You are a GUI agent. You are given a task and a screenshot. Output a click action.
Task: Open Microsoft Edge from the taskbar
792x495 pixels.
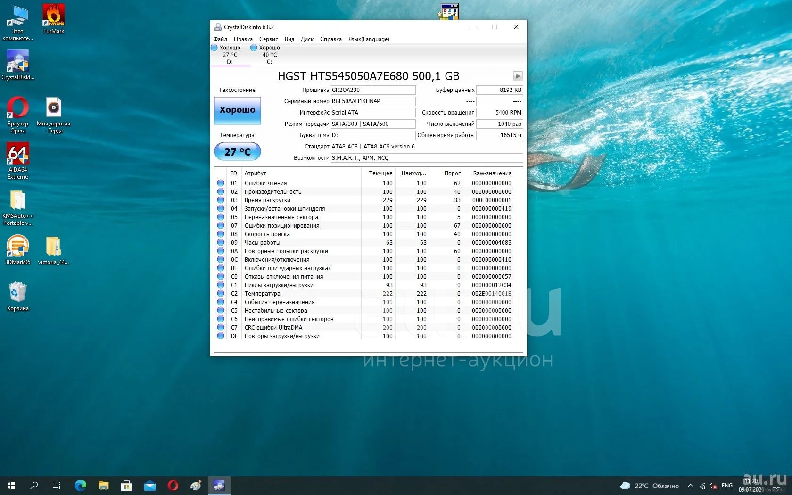tap(81, 486)
